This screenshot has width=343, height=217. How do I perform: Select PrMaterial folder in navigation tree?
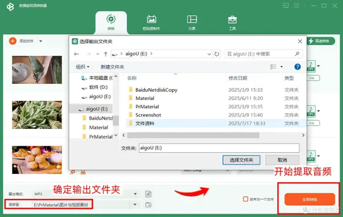[x=98, y=137]
